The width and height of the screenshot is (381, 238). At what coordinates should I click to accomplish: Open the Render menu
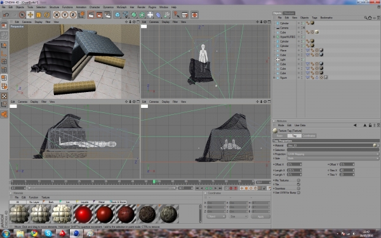point(141,7)
